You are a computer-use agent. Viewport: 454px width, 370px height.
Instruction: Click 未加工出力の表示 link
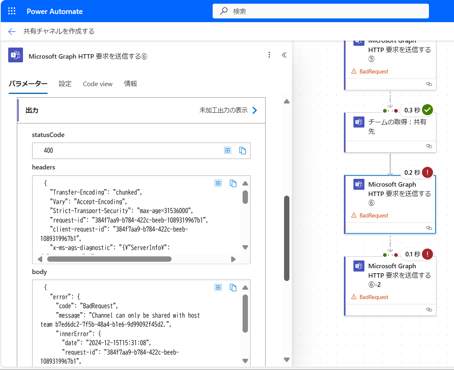coord(224,110)
